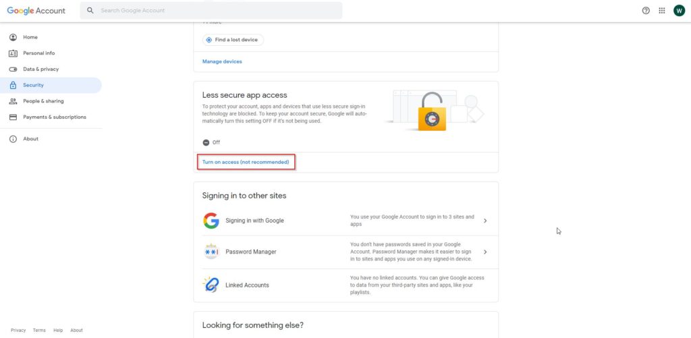Click the Payments & subscriptions card icon
The width and height of the screenshot is (691, 338).
click(x=13, y=117)
